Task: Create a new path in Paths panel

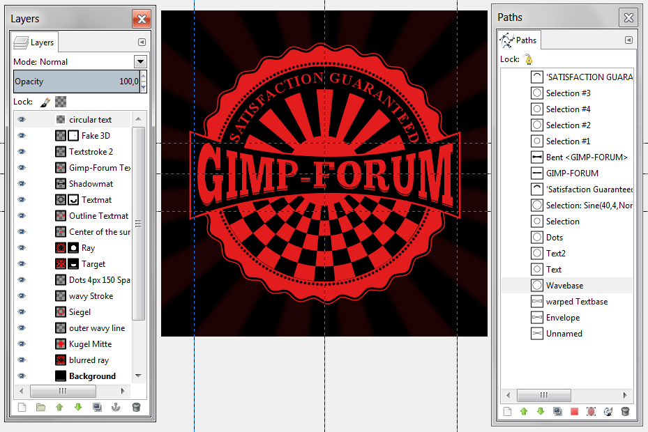Action: tap(508, 411)
